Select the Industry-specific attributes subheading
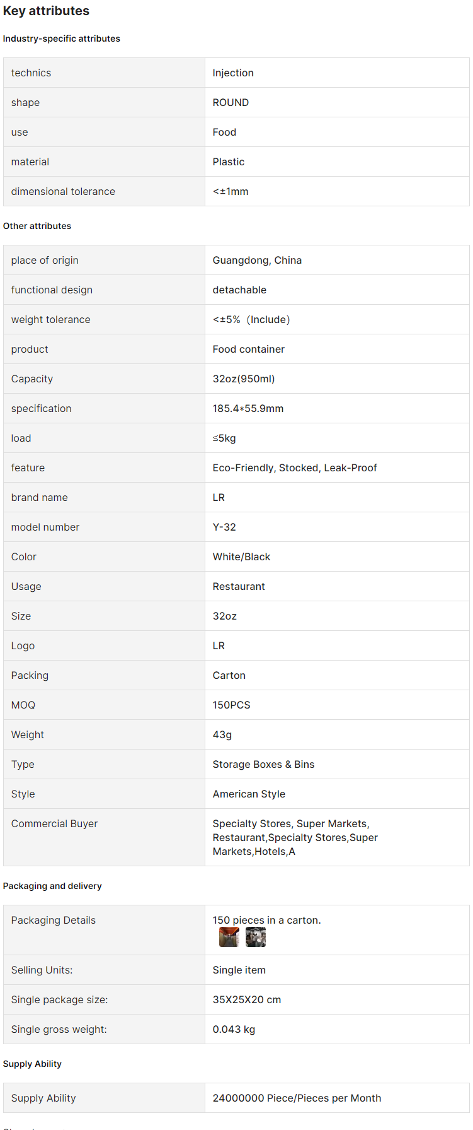The width and height of the screenshot is (473, 1130). coord(62,38)
